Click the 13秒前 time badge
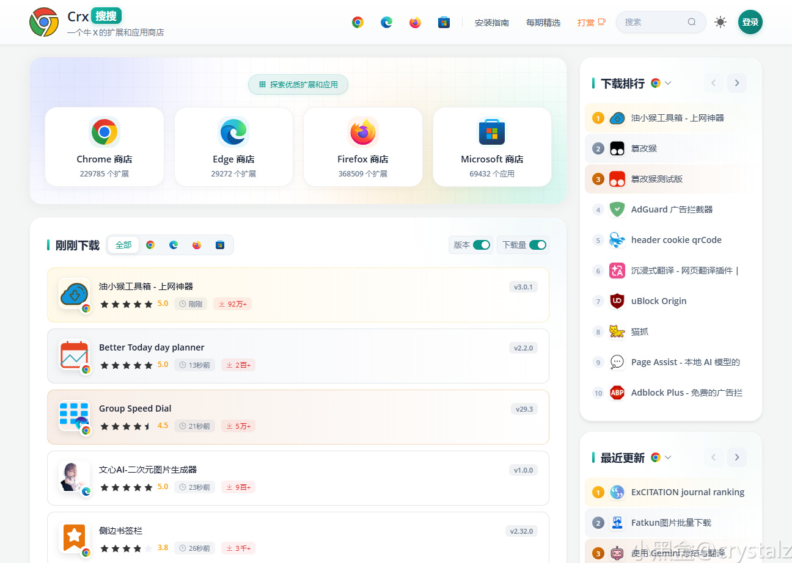792x563 pixels. click(x=194, y=365)
